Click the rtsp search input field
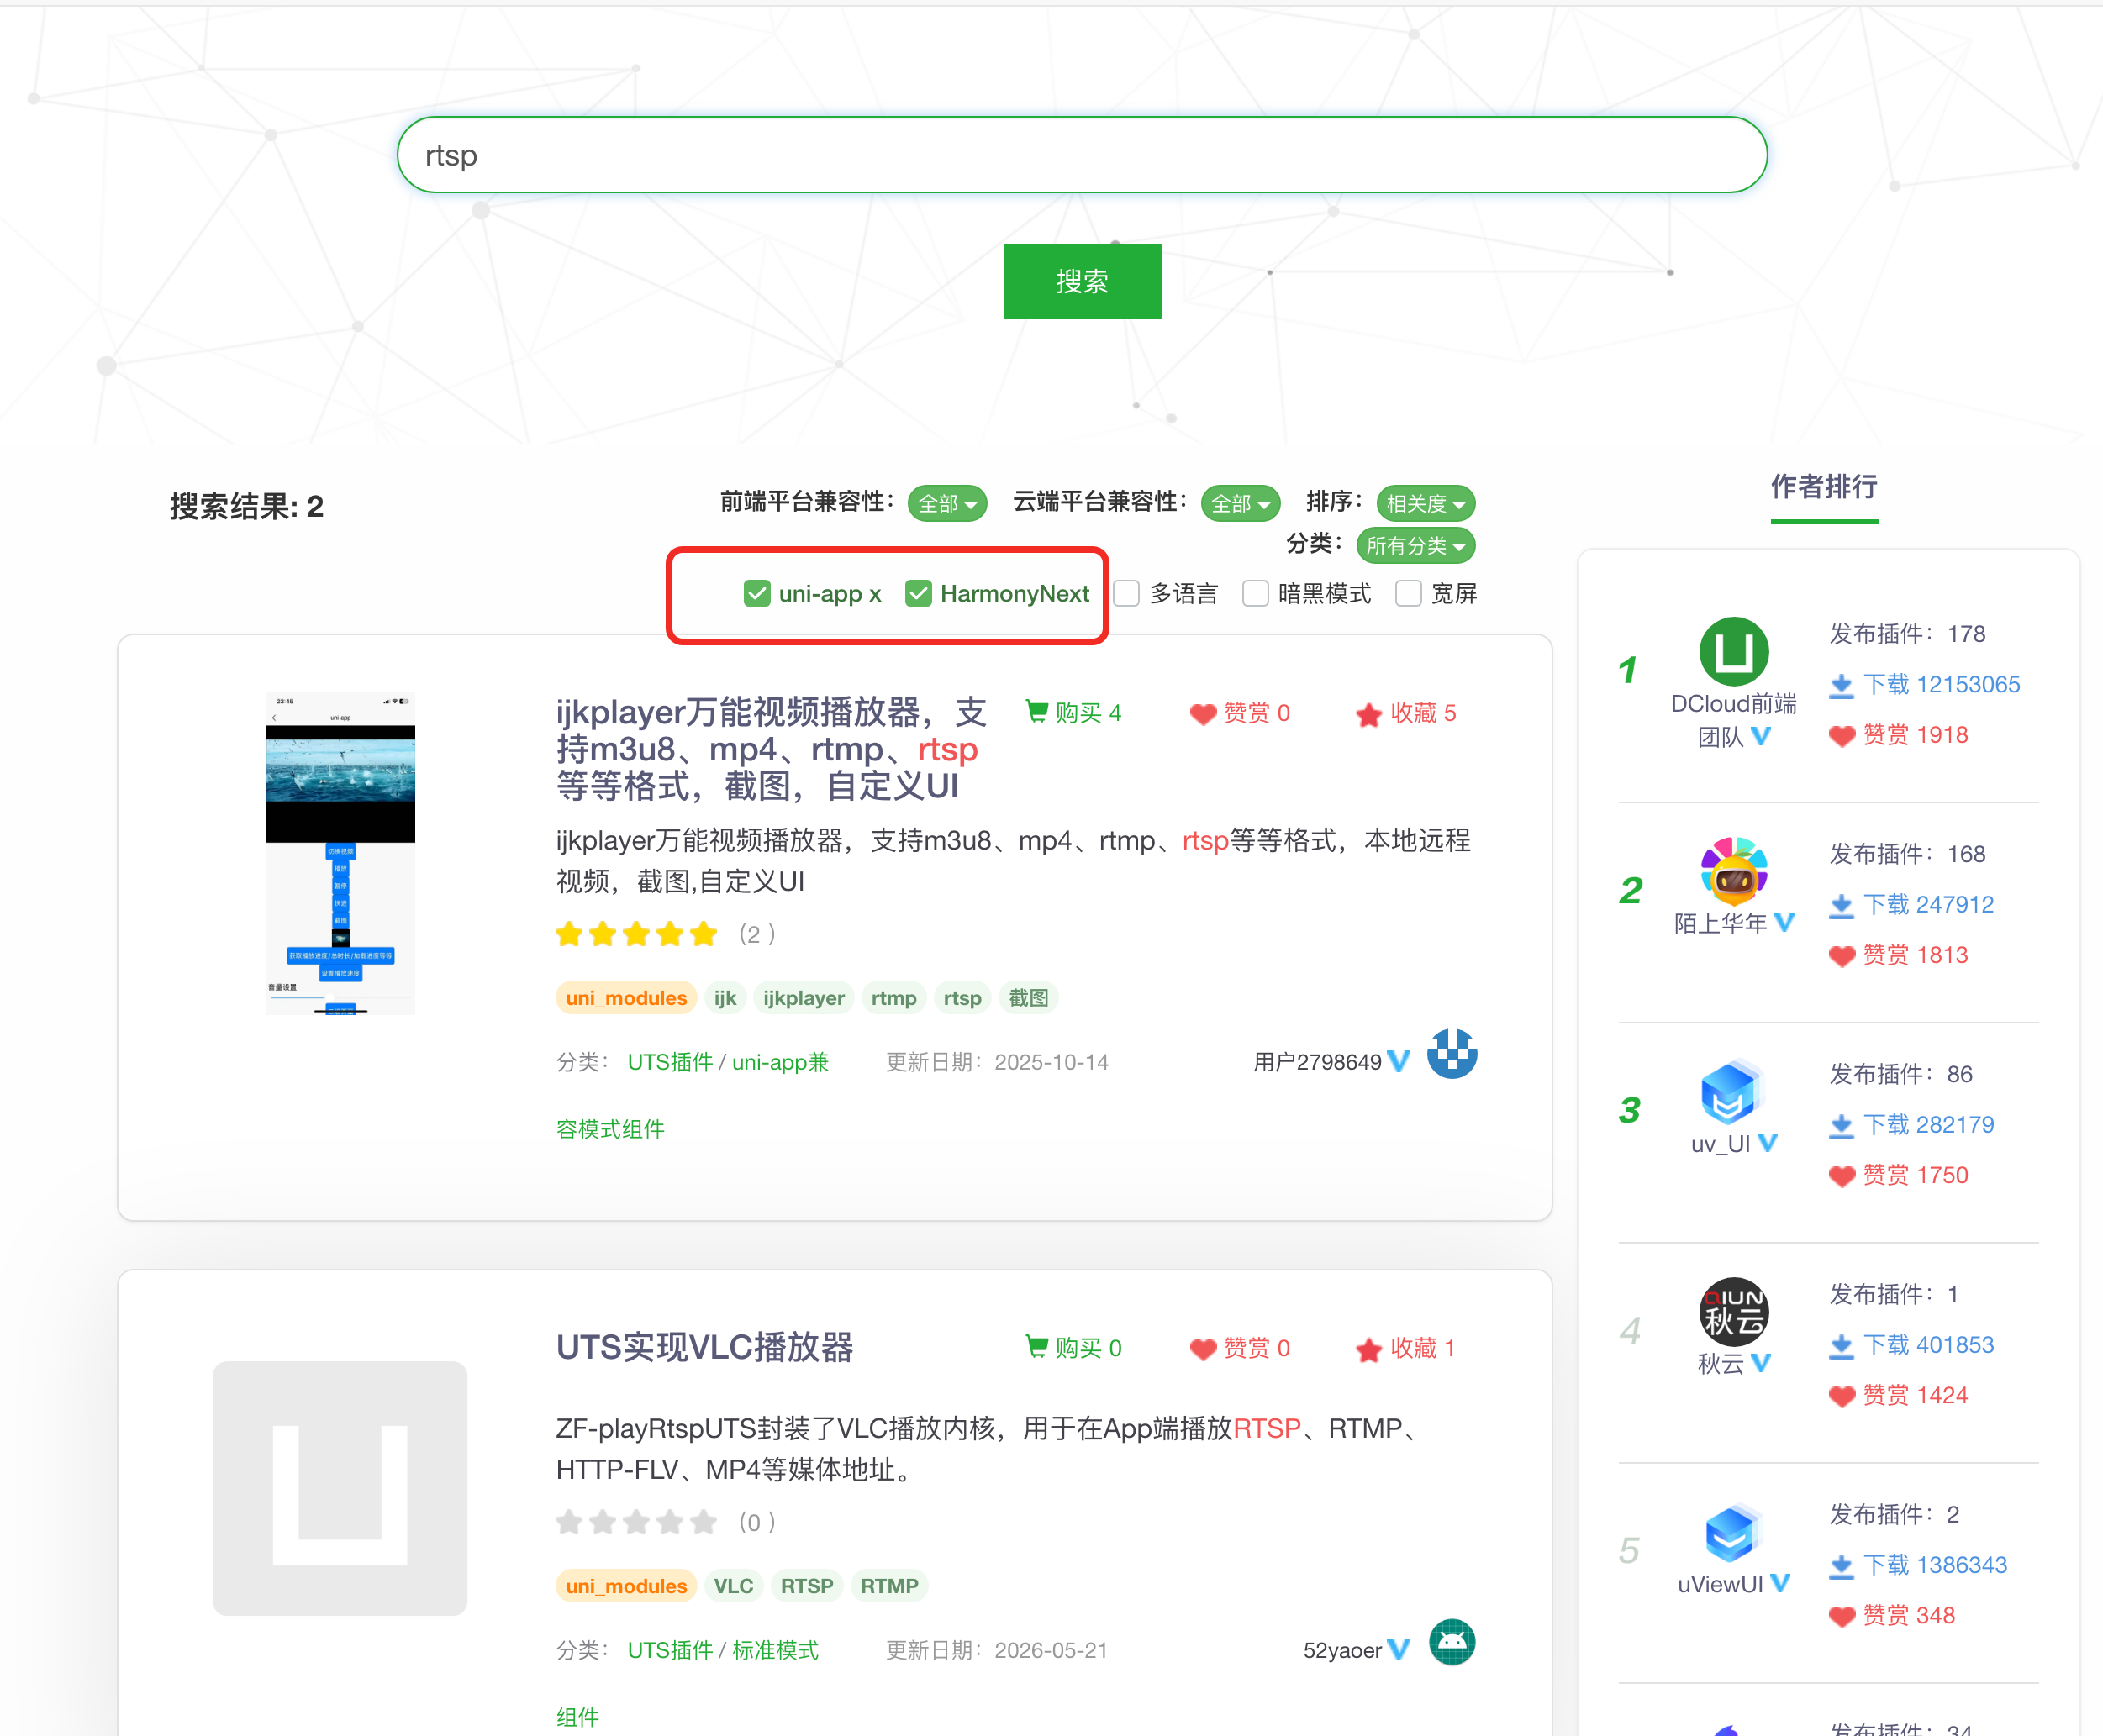Viewport: 2103px width, 1736px height. coord(1082,155)
